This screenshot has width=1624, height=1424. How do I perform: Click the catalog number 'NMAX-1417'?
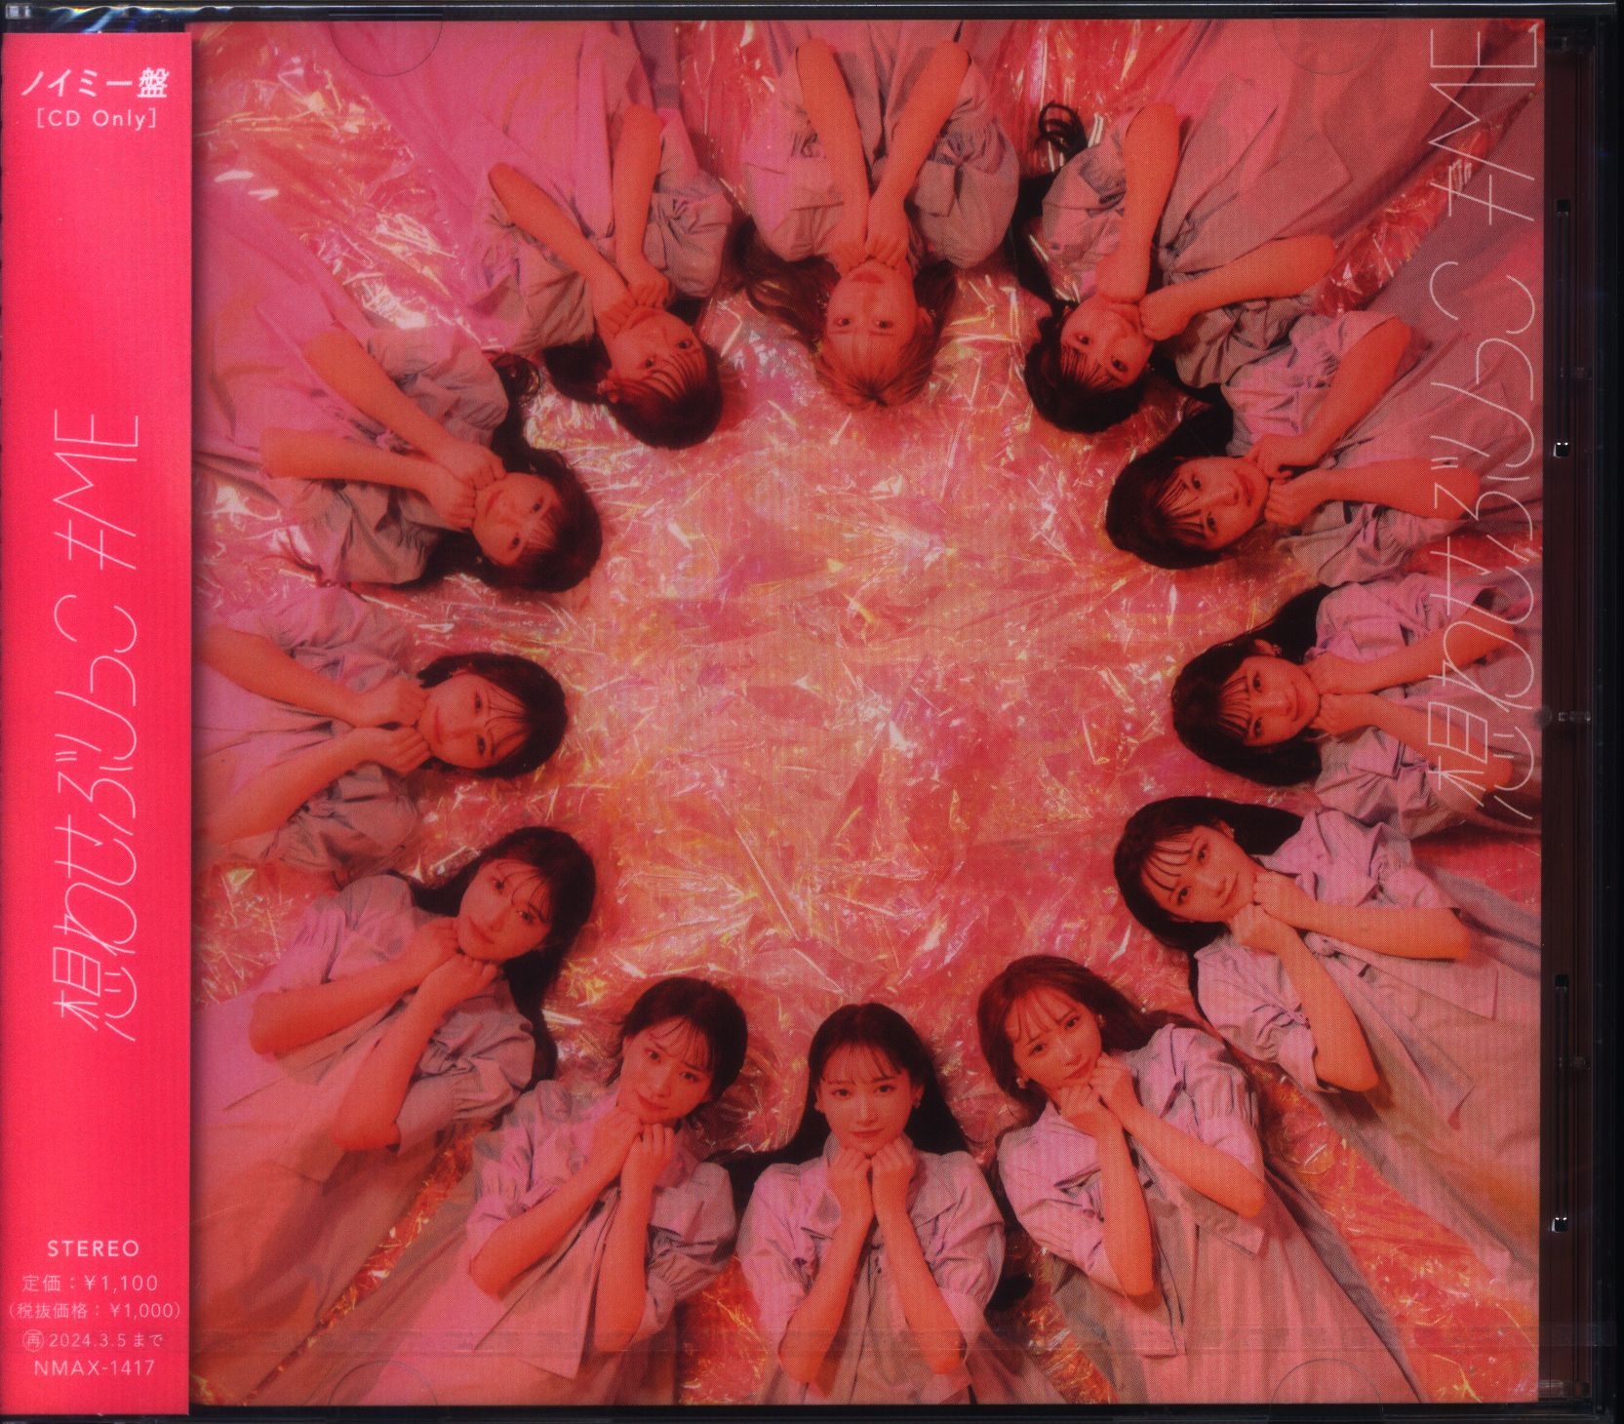pyautogui.click(x=95, y=1368)
